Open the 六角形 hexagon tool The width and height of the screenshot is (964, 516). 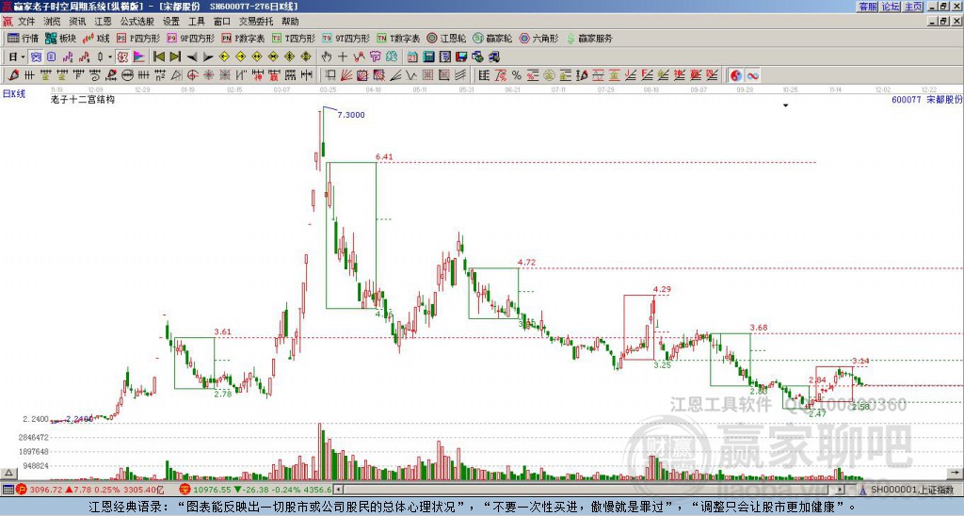pos(538,38)
